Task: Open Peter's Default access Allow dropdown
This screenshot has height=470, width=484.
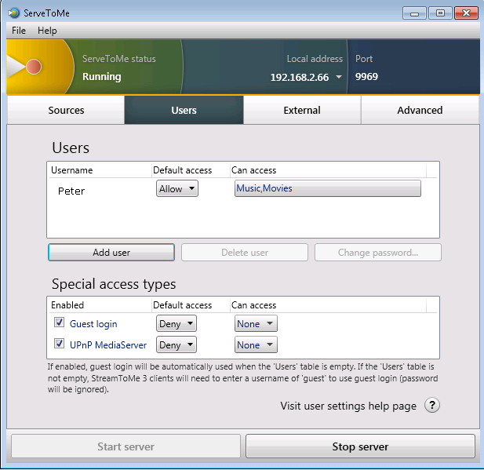Action: pos(176,188)
